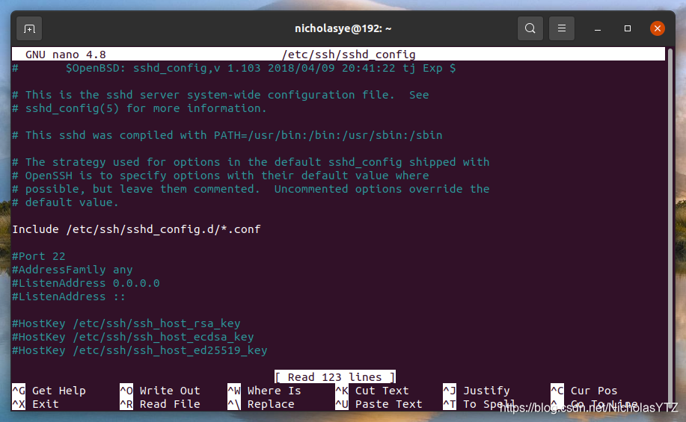The height and width of the screenshot is (422, 686).
Task: Click the line 'This is the sshd server system-wide'
Action: (221, 95)
